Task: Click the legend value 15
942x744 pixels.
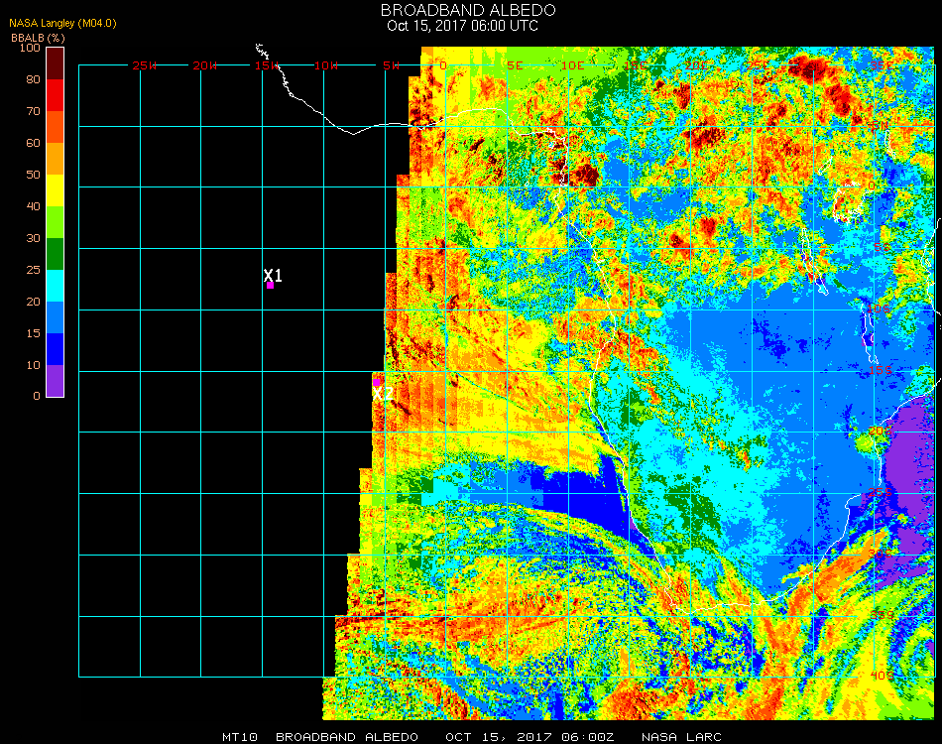Action: pos(33,333)
